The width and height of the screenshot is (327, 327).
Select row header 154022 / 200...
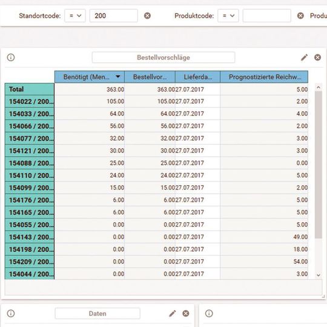(x=30, y=102)
